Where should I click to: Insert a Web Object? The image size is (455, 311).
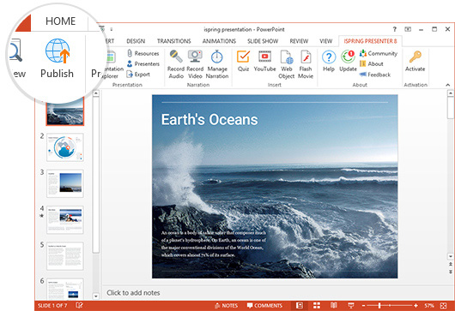[x=287, y=64]
